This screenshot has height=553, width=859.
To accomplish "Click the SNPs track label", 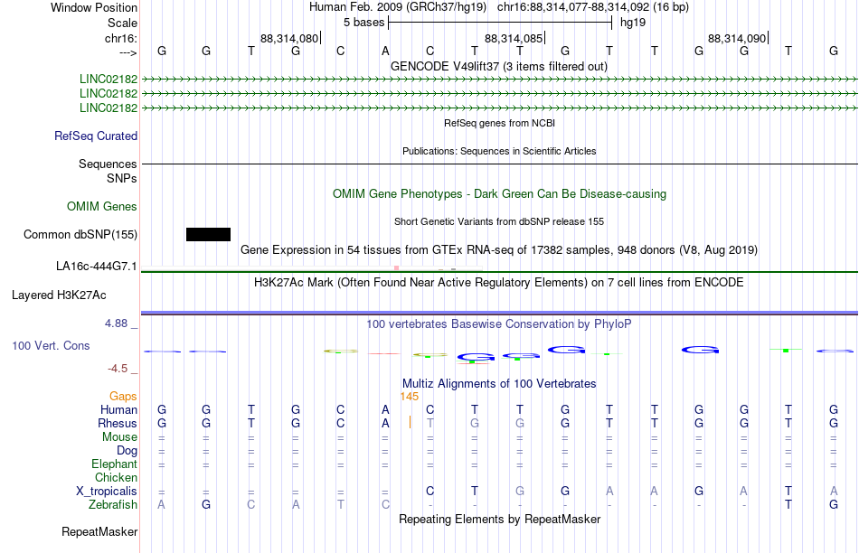I will pos(122,179).
